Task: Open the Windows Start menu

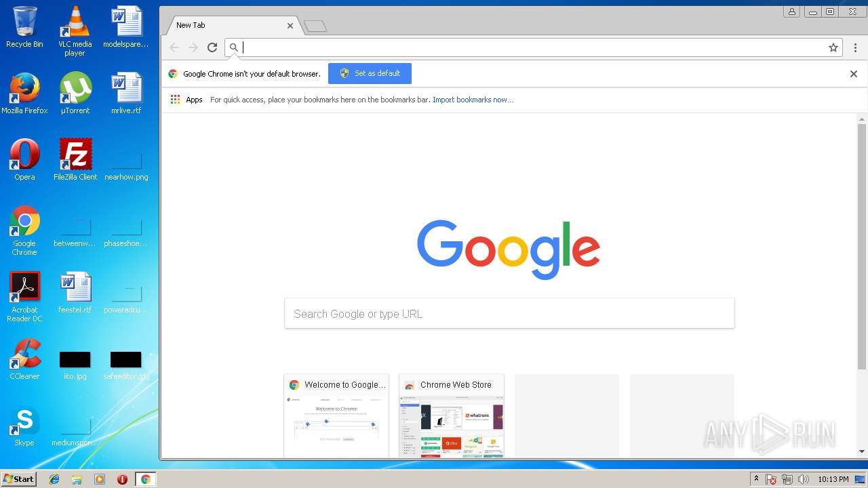Action: click(19, 479)
